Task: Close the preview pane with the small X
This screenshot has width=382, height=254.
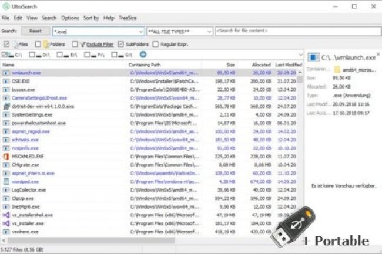Action: pyautogui.click(x=378, y=54)
